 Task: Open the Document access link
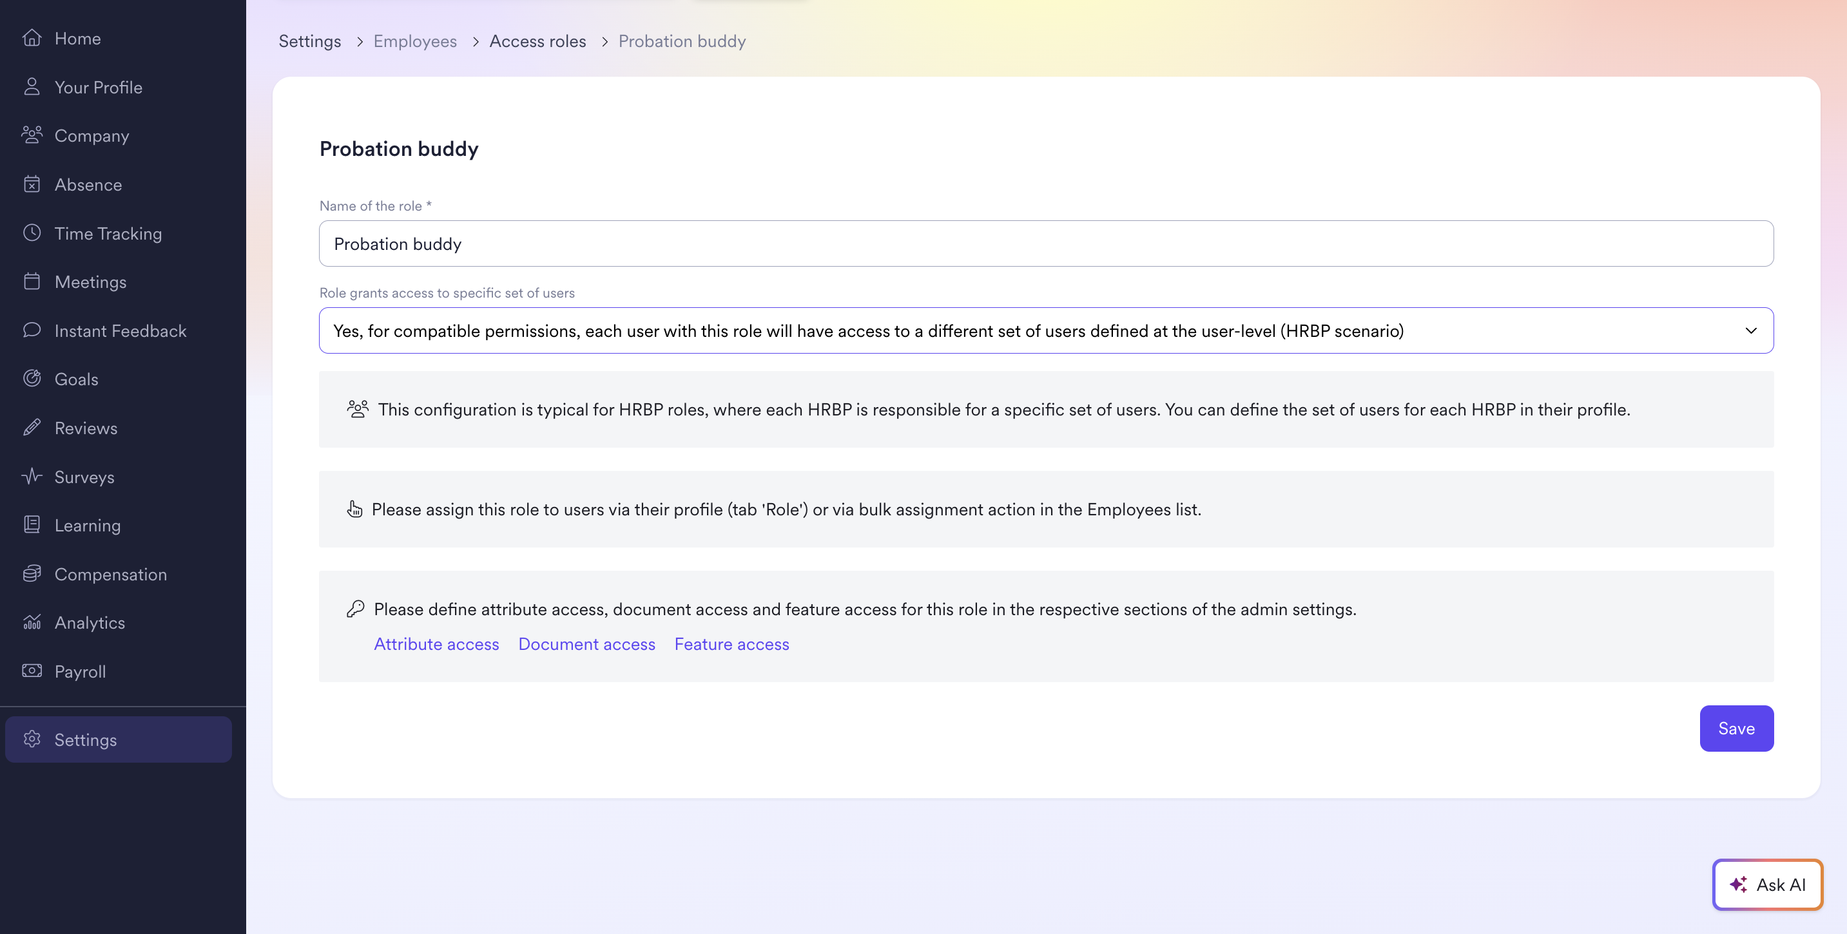click(x=586, y=644)
